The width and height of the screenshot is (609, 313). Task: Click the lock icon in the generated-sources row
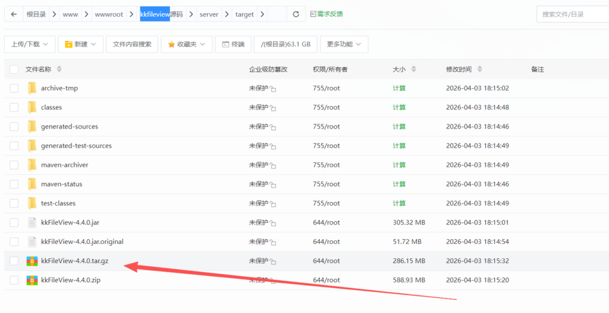pos(273,127)
